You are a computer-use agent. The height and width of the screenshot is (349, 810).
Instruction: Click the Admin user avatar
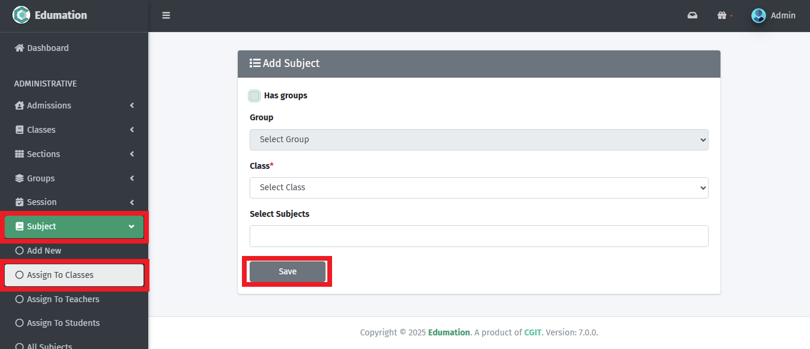click(758, 15)
